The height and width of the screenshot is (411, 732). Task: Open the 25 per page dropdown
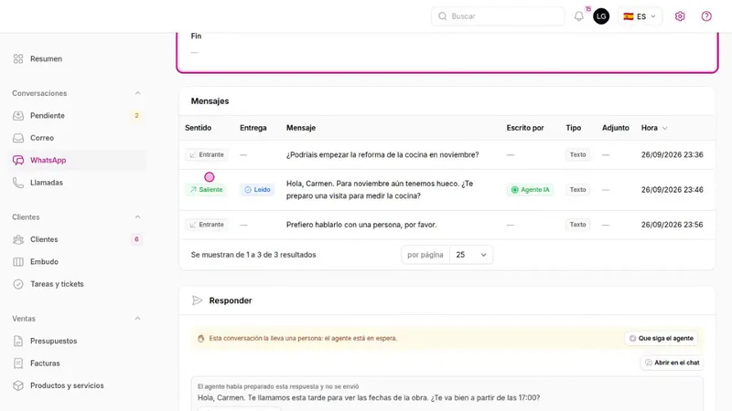tap(471, 255)
